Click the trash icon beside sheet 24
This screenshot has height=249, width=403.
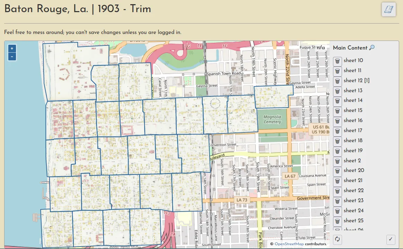pos(337,211)
